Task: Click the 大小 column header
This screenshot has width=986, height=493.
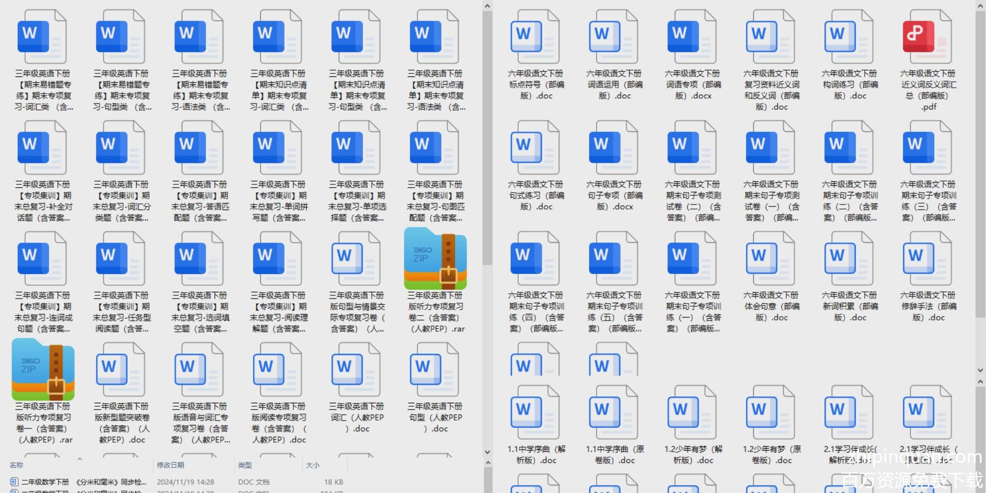Action: (x=313, y=465)
